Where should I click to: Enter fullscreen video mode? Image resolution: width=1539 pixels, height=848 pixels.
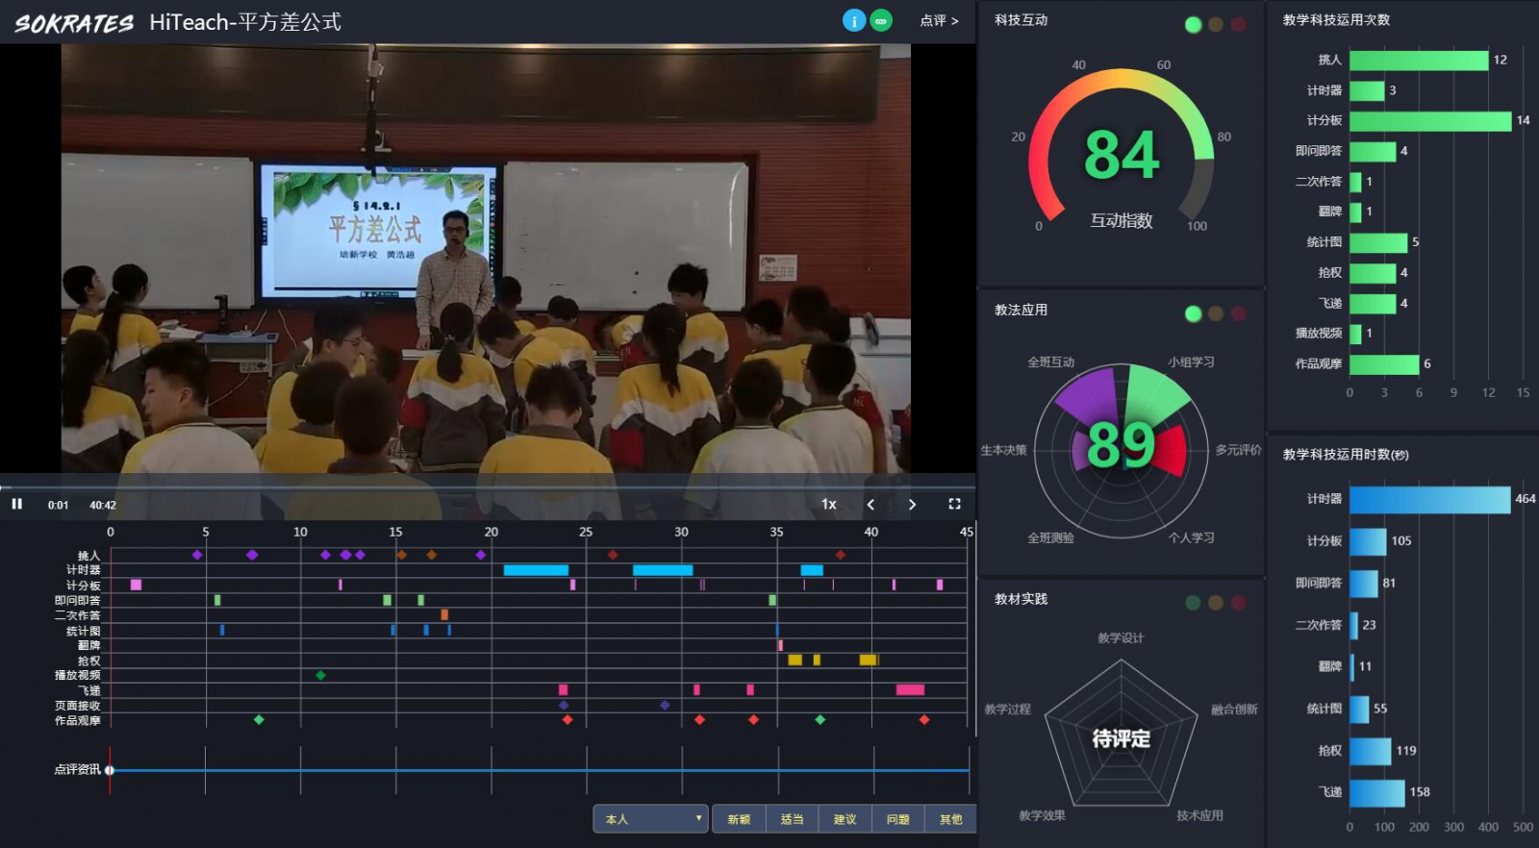pos(954,504)
